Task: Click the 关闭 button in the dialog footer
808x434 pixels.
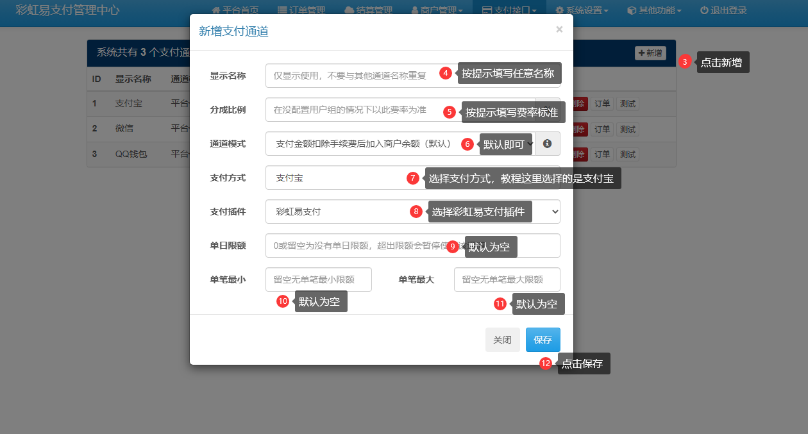Action: 502,340
